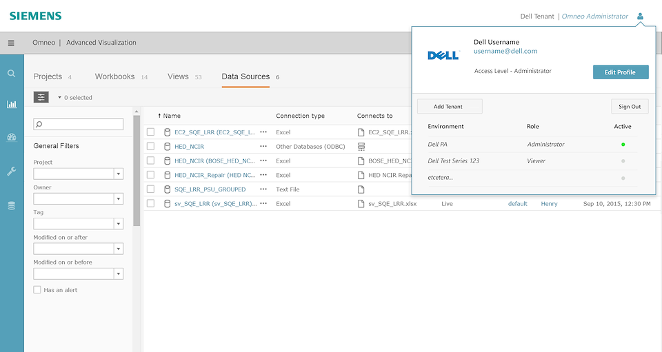Click the Add Tenant button

click(x=450, y=107)
